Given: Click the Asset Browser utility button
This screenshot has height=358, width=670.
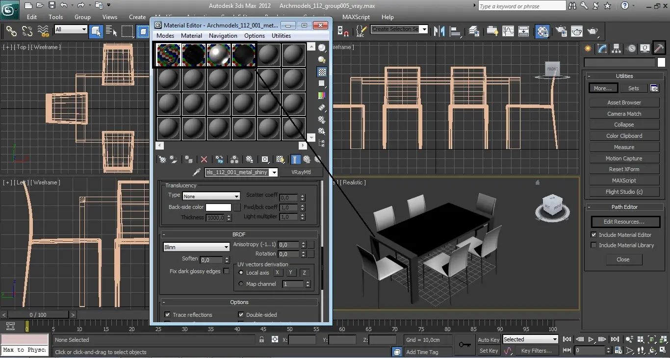Looking at the screenshot, I should (624, 102).
